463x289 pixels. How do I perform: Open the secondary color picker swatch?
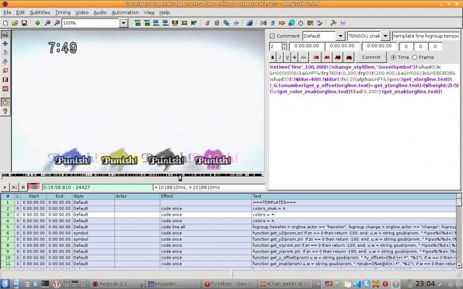tap(327, 58)
